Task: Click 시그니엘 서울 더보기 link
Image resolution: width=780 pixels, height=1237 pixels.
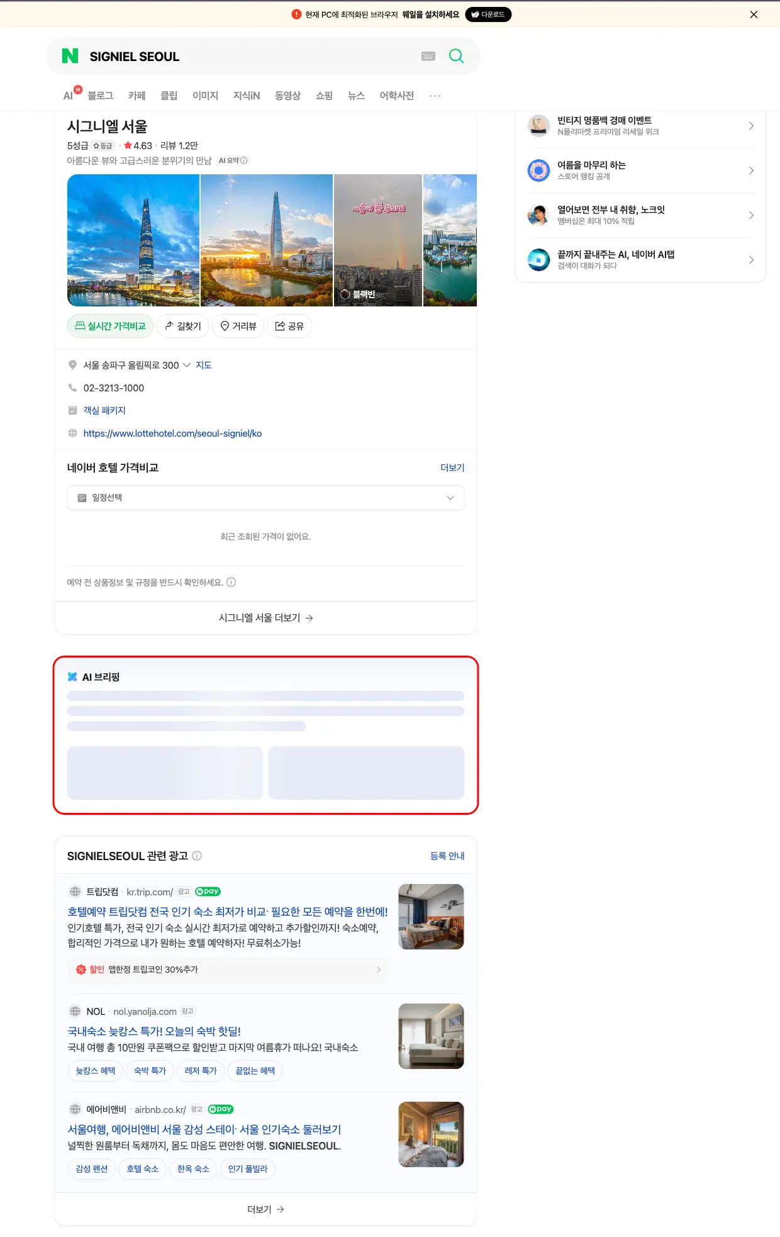Action: [265, 618]
